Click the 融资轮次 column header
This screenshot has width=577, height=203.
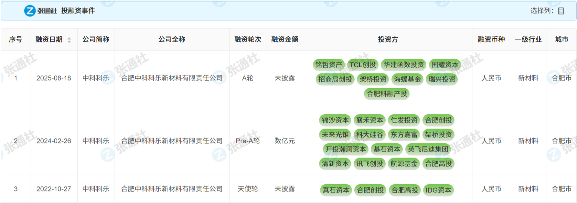[248, 39]
